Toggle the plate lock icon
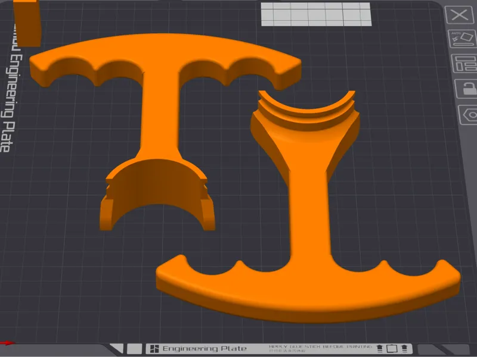This screenshot has height=357, width=477. [x=467, y=88]
